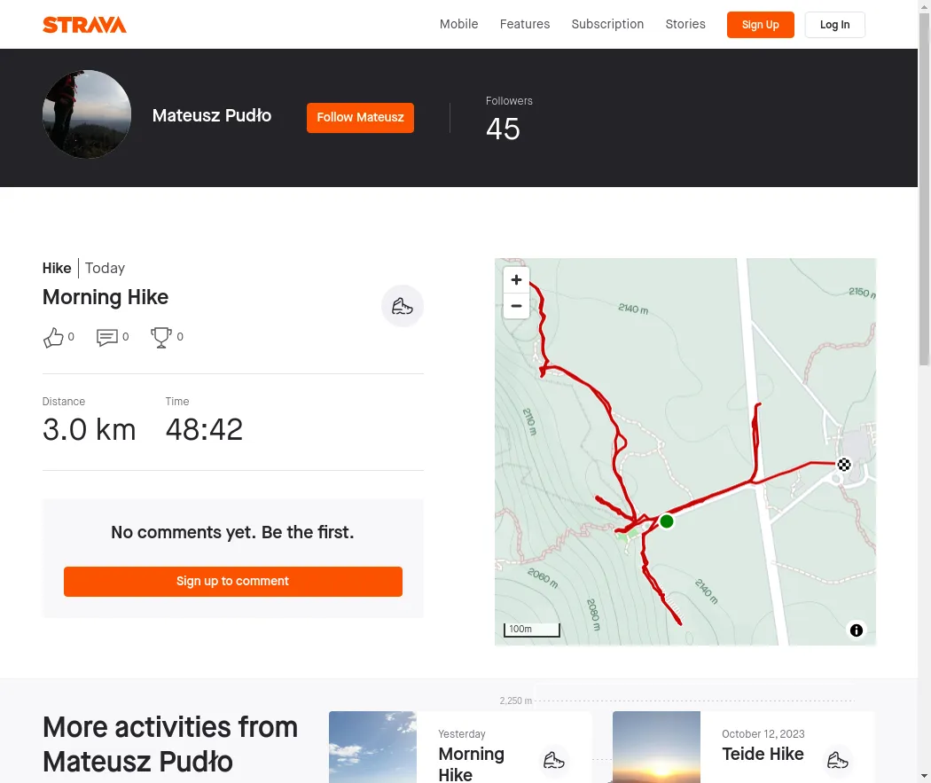Click Sign up to comment button

(232, 581)
